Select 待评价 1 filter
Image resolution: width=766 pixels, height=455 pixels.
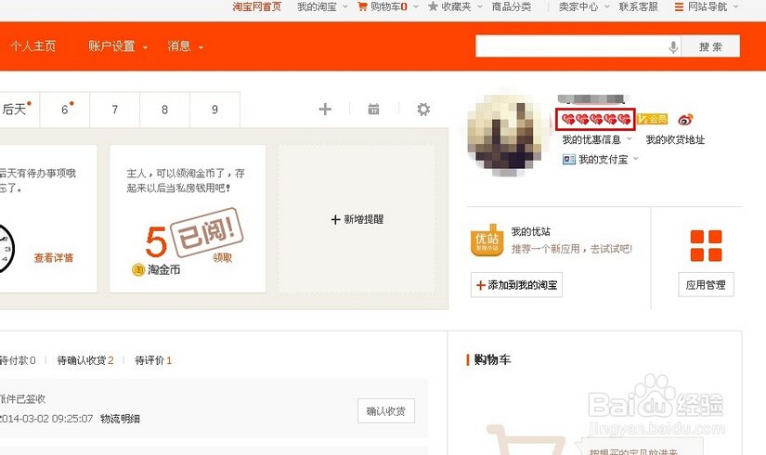pos(153,360)
